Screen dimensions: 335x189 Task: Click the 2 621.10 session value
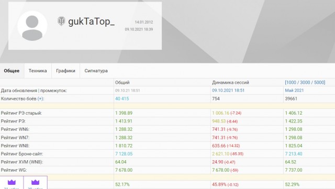coord(221,154)
